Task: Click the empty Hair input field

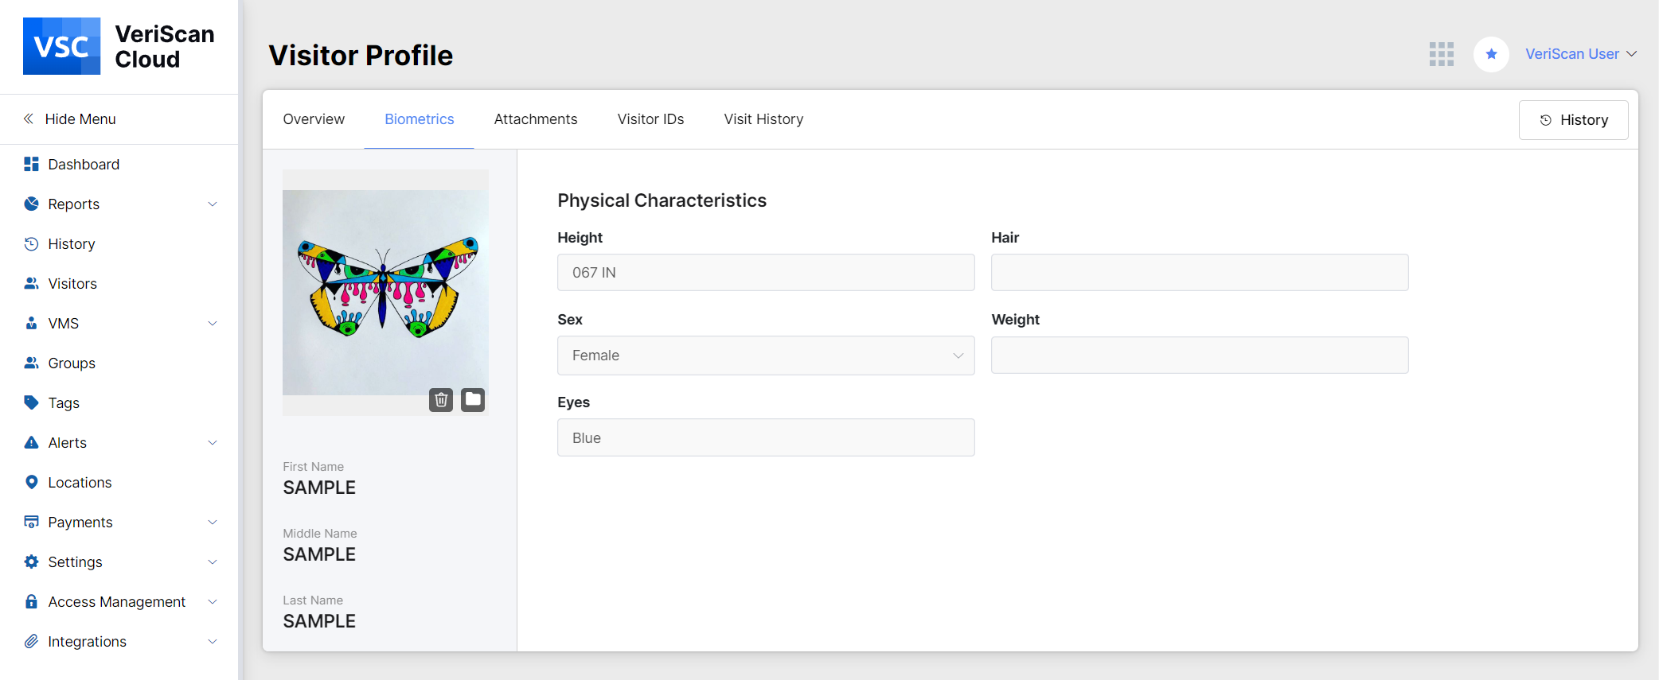Action: pos(1200,273)
